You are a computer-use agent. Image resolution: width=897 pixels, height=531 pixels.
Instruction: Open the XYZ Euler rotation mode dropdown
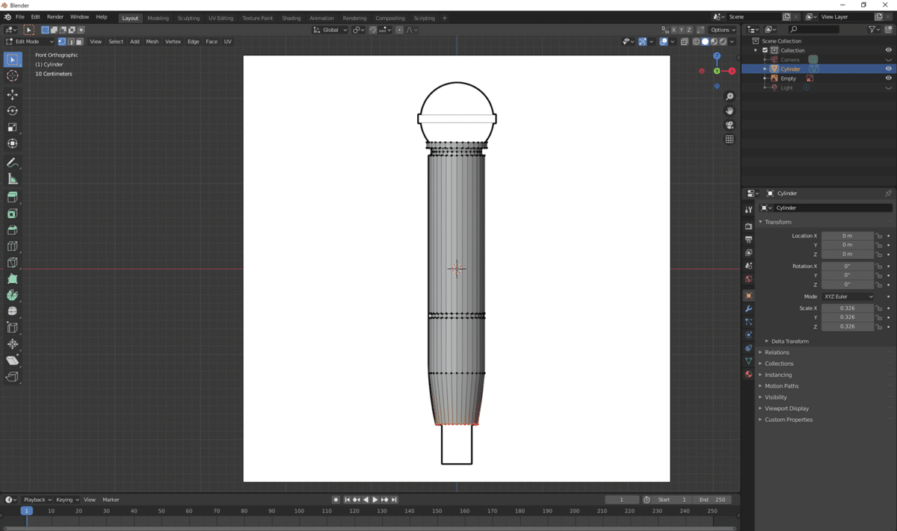coord(848,296)
